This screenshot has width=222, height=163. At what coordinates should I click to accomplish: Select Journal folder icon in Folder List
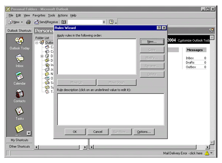47,69
